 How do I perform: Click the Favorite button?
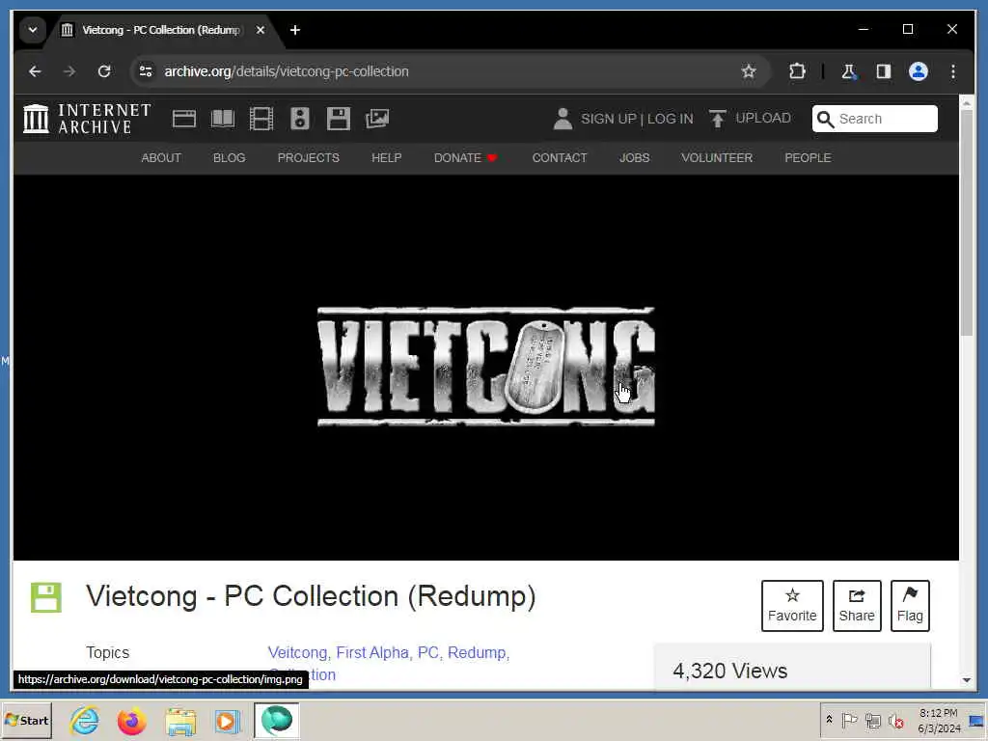(792, 606)
